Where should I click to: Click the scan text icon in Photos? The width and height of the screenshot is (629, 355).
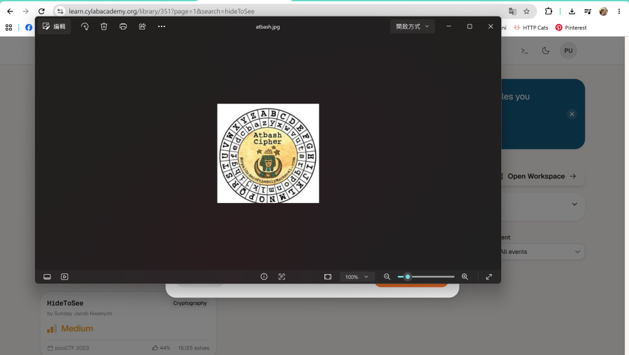(x=281, y=277)
